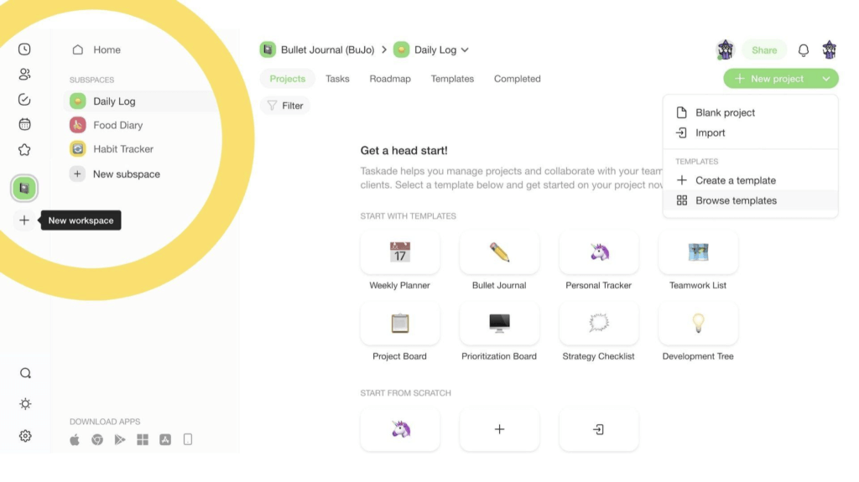Toggle light/dark theme sun icon
859x482 pixels.
pos(25,404)
